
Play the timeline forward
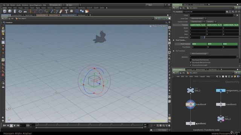point(15,126)
